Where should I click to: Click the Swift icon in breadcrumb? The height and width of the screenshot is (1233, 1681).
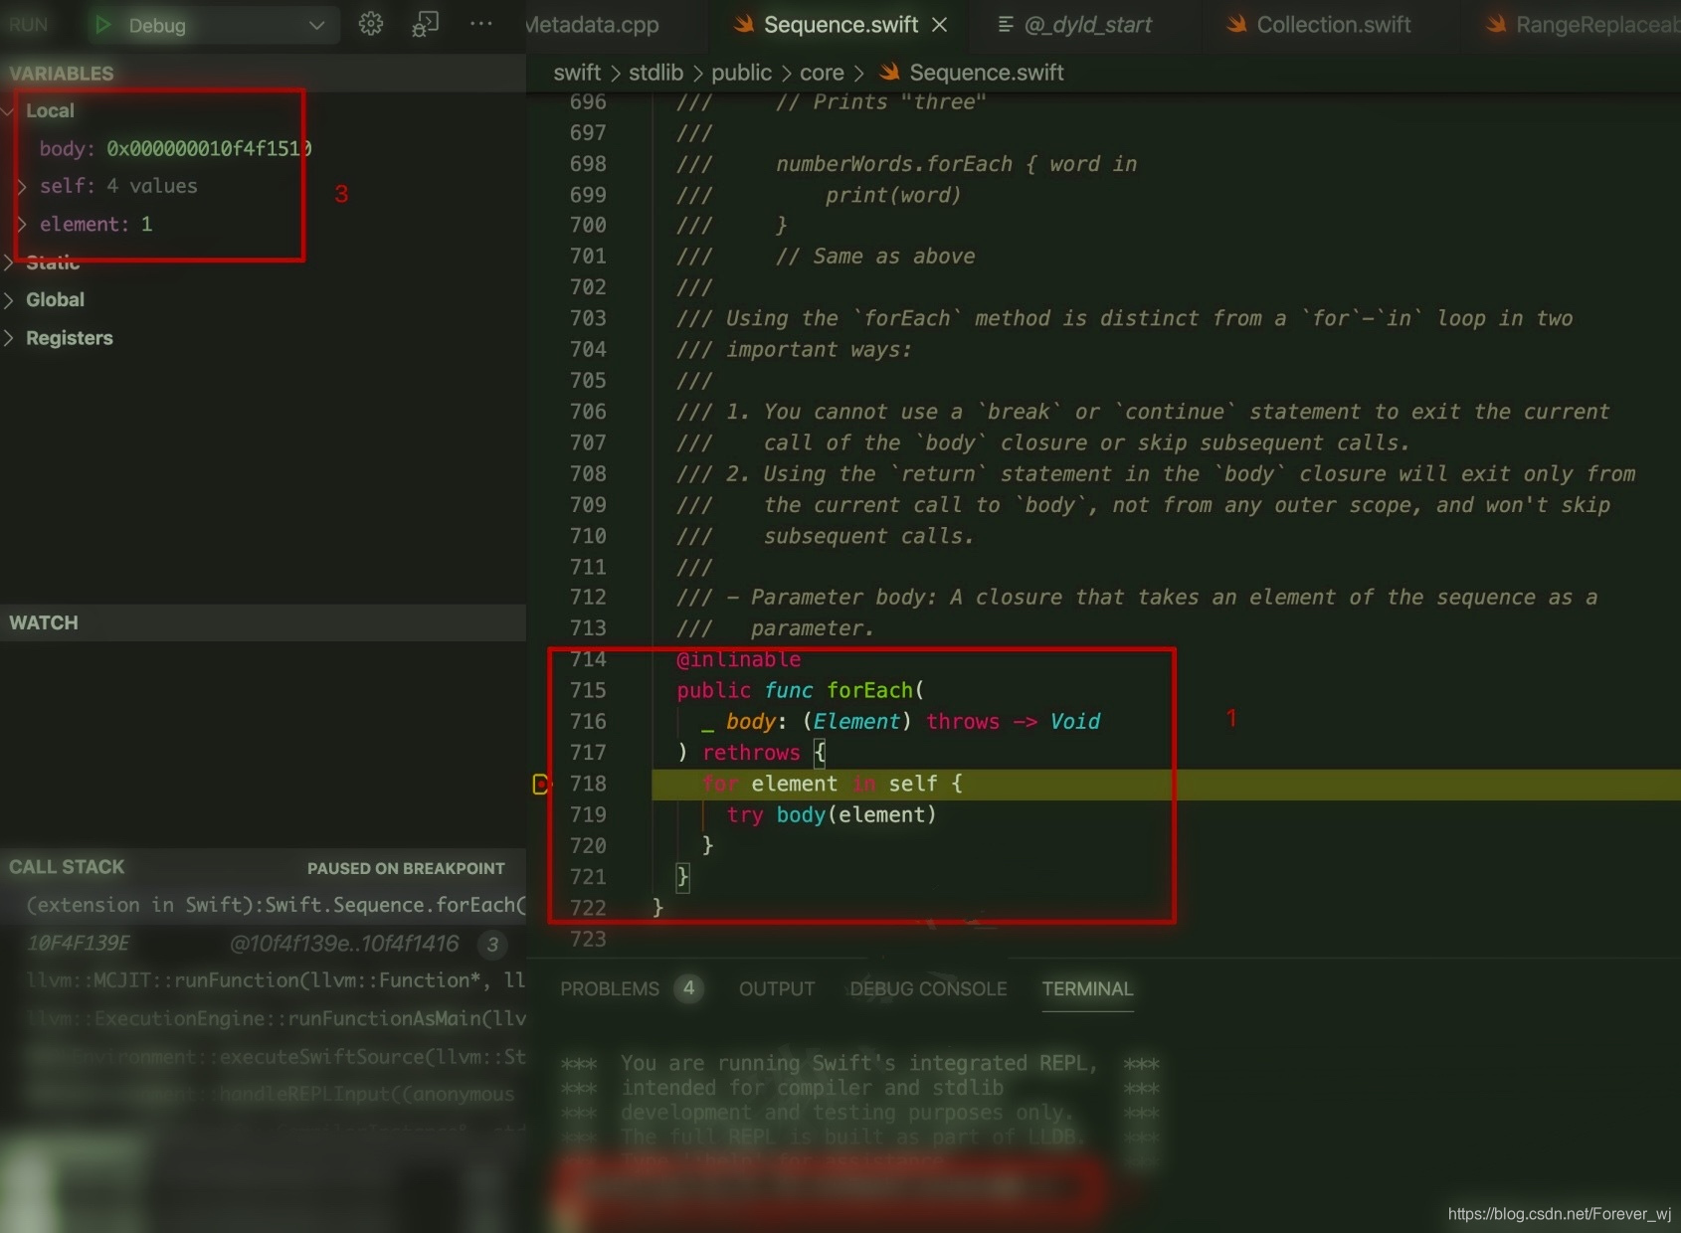coord(889,72)
